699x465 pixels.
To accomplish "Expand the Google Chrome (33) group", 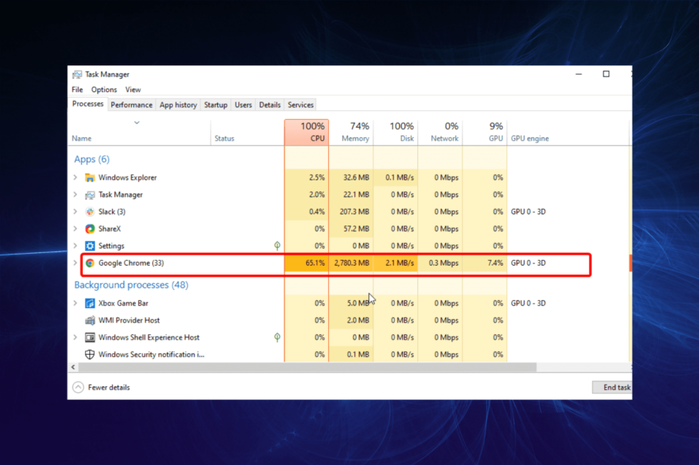I will coord(75,262).
